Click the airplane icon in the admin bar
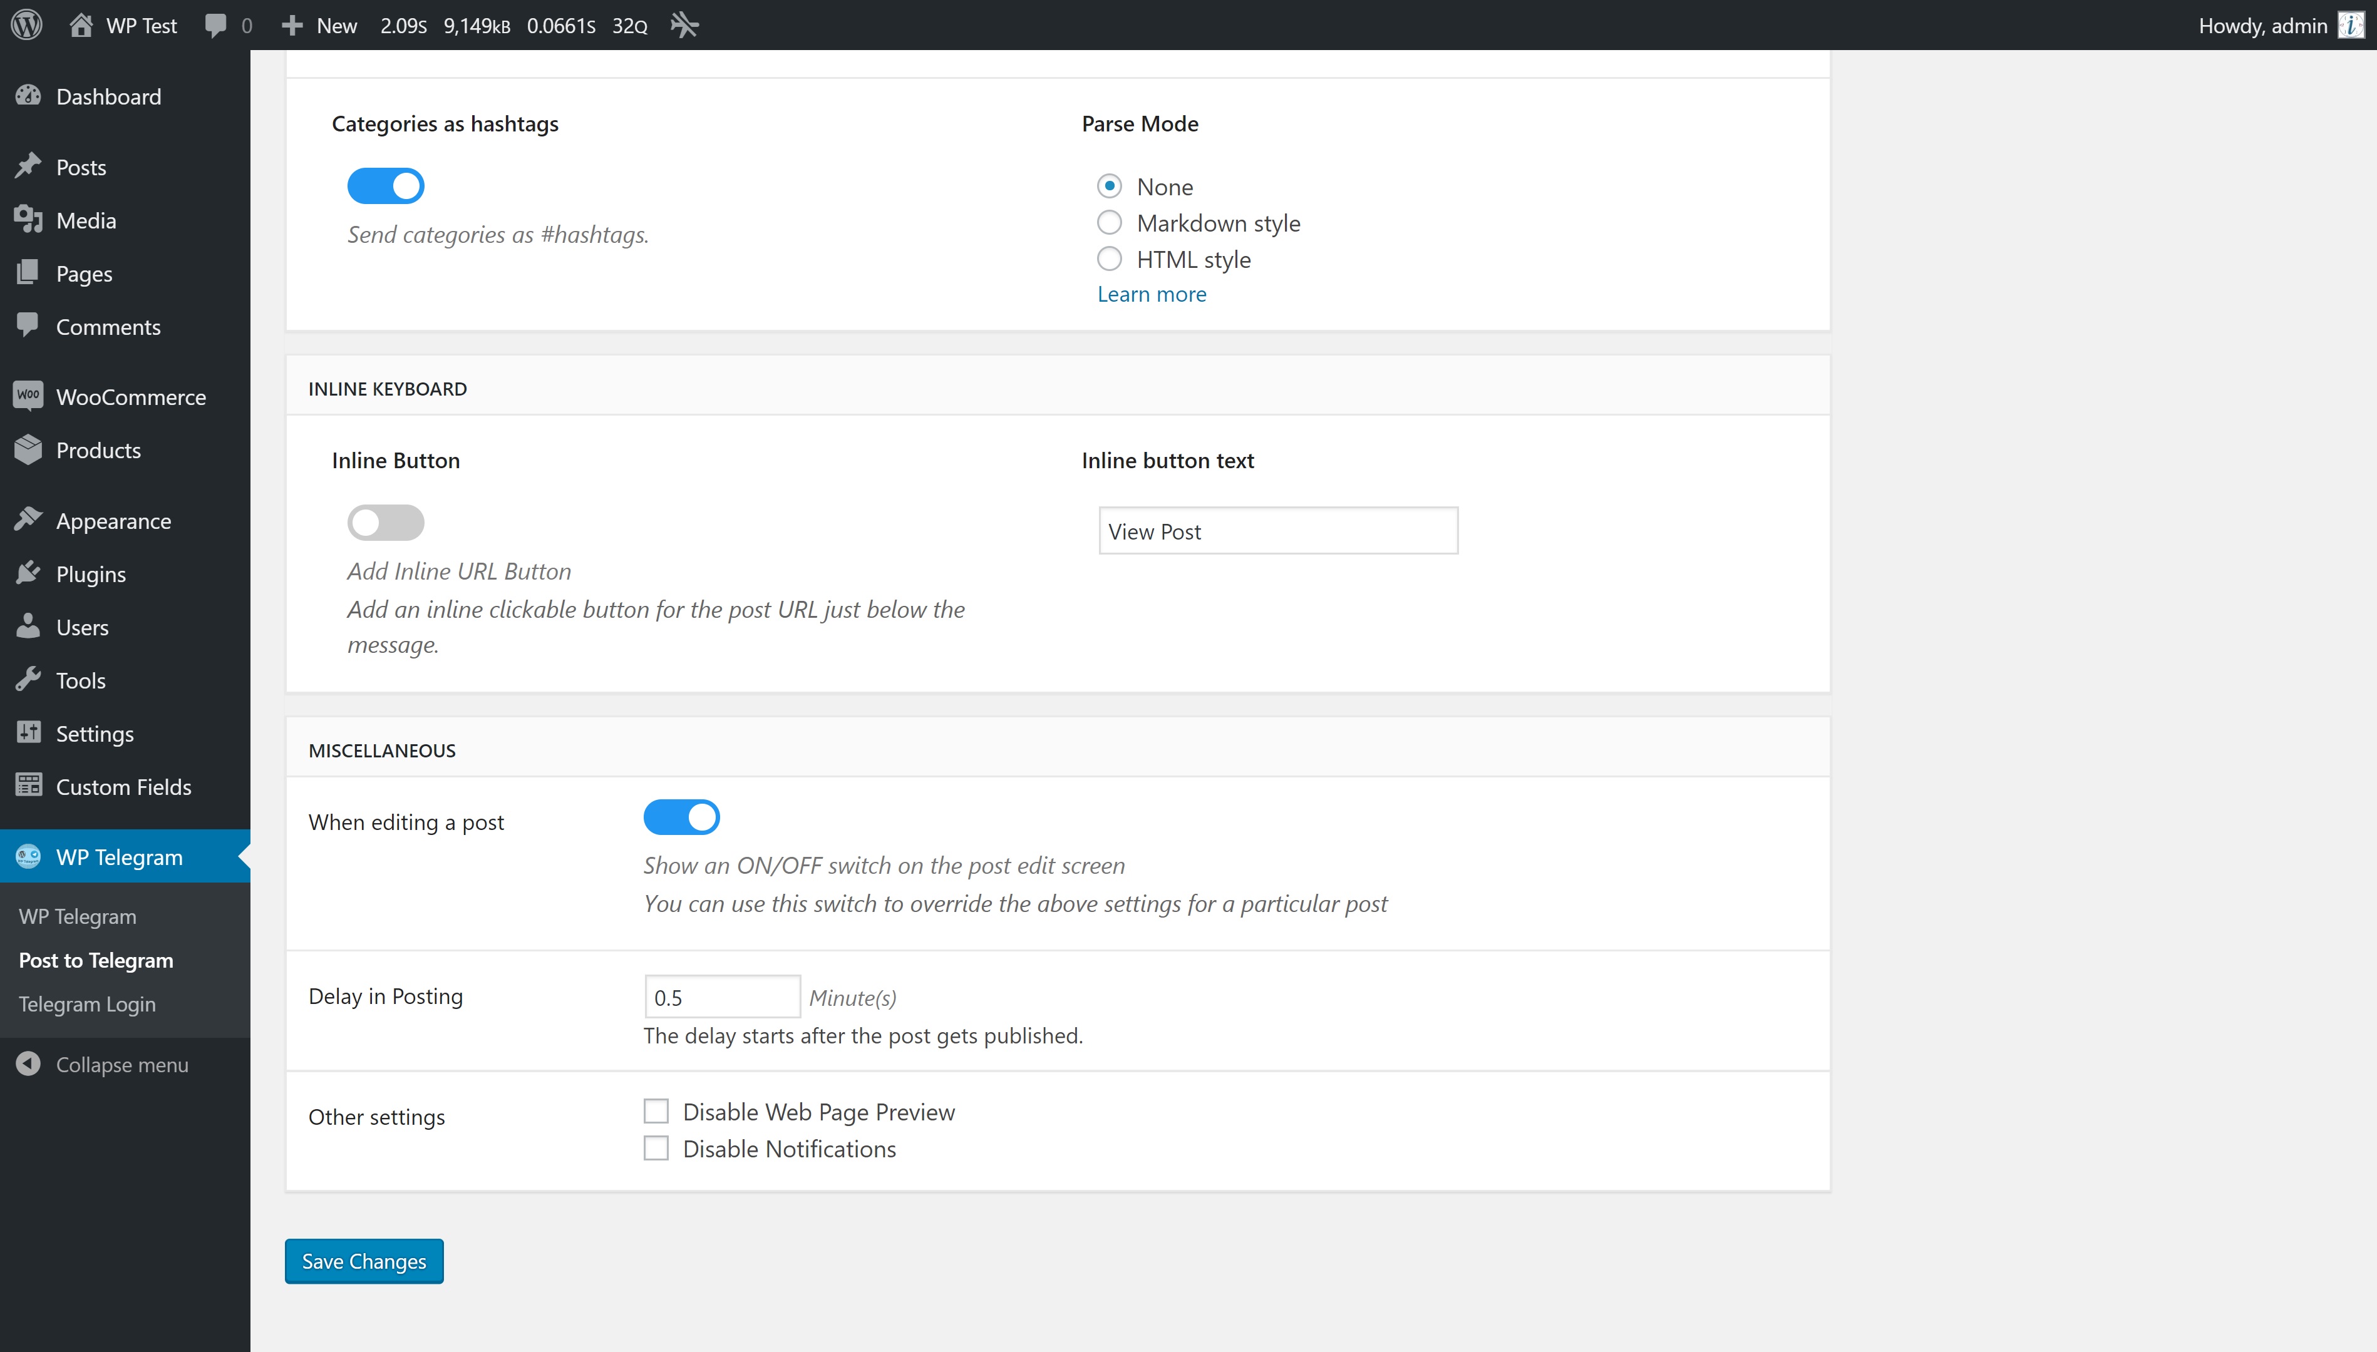This screenshot has width=2377, height=1352. pos(684,25)
